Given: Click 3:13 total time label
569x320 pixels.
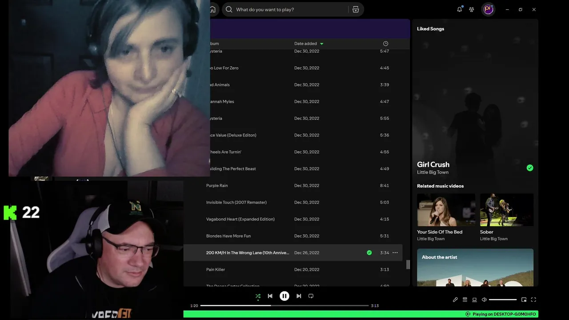Looking at the screenshot, I should pyautogui.click(x=375, y=306).
